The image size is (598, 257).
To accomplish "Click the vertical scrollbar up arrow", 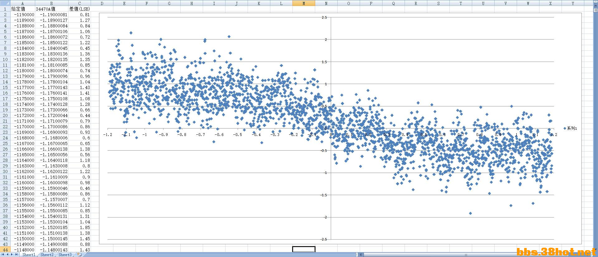I will [596, 6].
